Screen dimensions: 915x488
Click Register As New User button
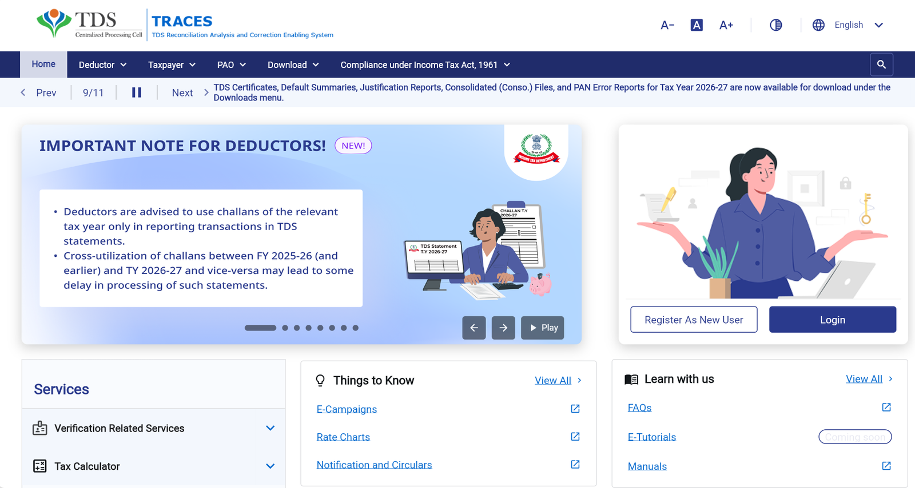(694, 320)
